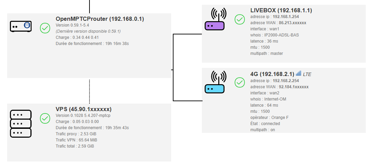Click the LTE label next to 4G
Viewport: 374px width, 168px height.
pos(307,74)
